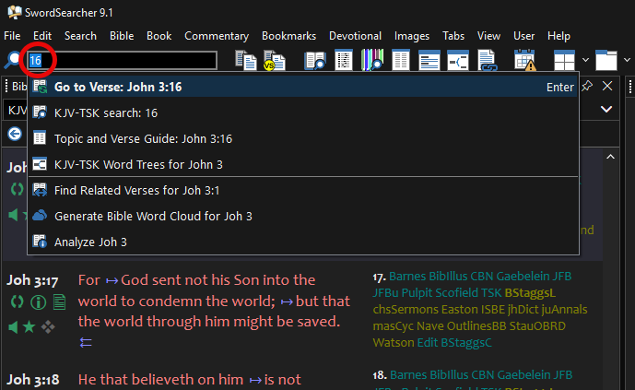The height and width of the screenshot is (390, 635).
Task: Click the audio speaker icon for Joh 3:17
Action: point(13,326)
